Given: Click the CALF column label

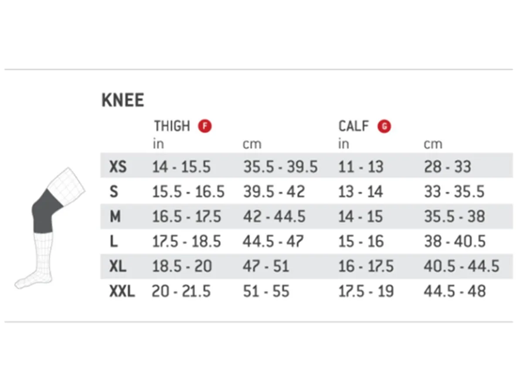Looking at the screenshot, I should click(353, 126).
